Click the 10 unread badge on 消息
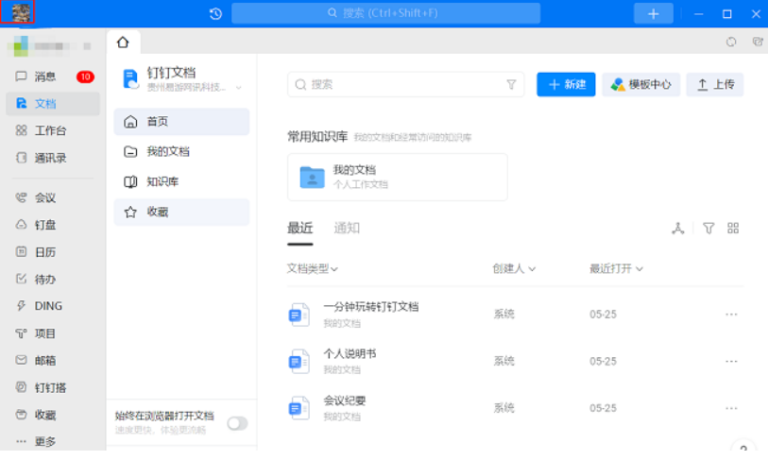768x460 pixels. [85, 77]
